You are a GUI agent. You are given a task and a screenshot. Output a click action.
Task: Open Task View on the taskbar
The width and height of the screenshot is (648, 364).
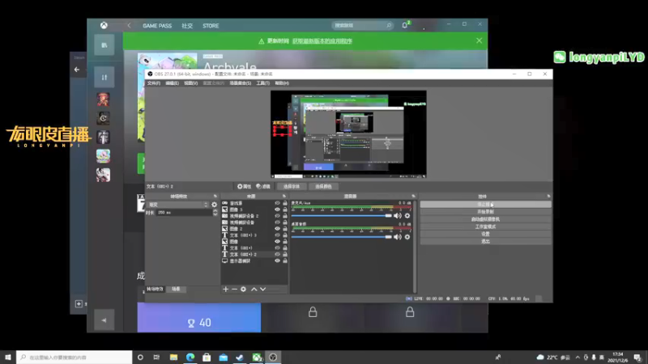[x=156, y=358]
